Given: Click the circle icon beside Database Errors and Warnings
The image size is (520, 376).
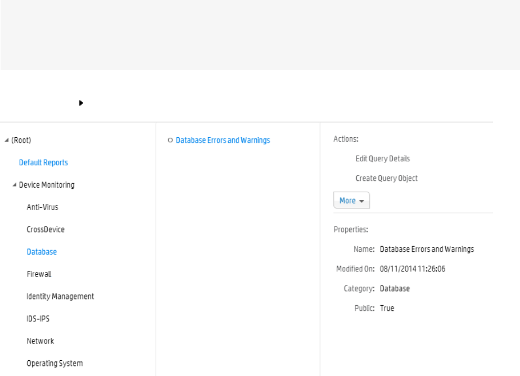Looking at the screenshot, I should pos(170,141).
